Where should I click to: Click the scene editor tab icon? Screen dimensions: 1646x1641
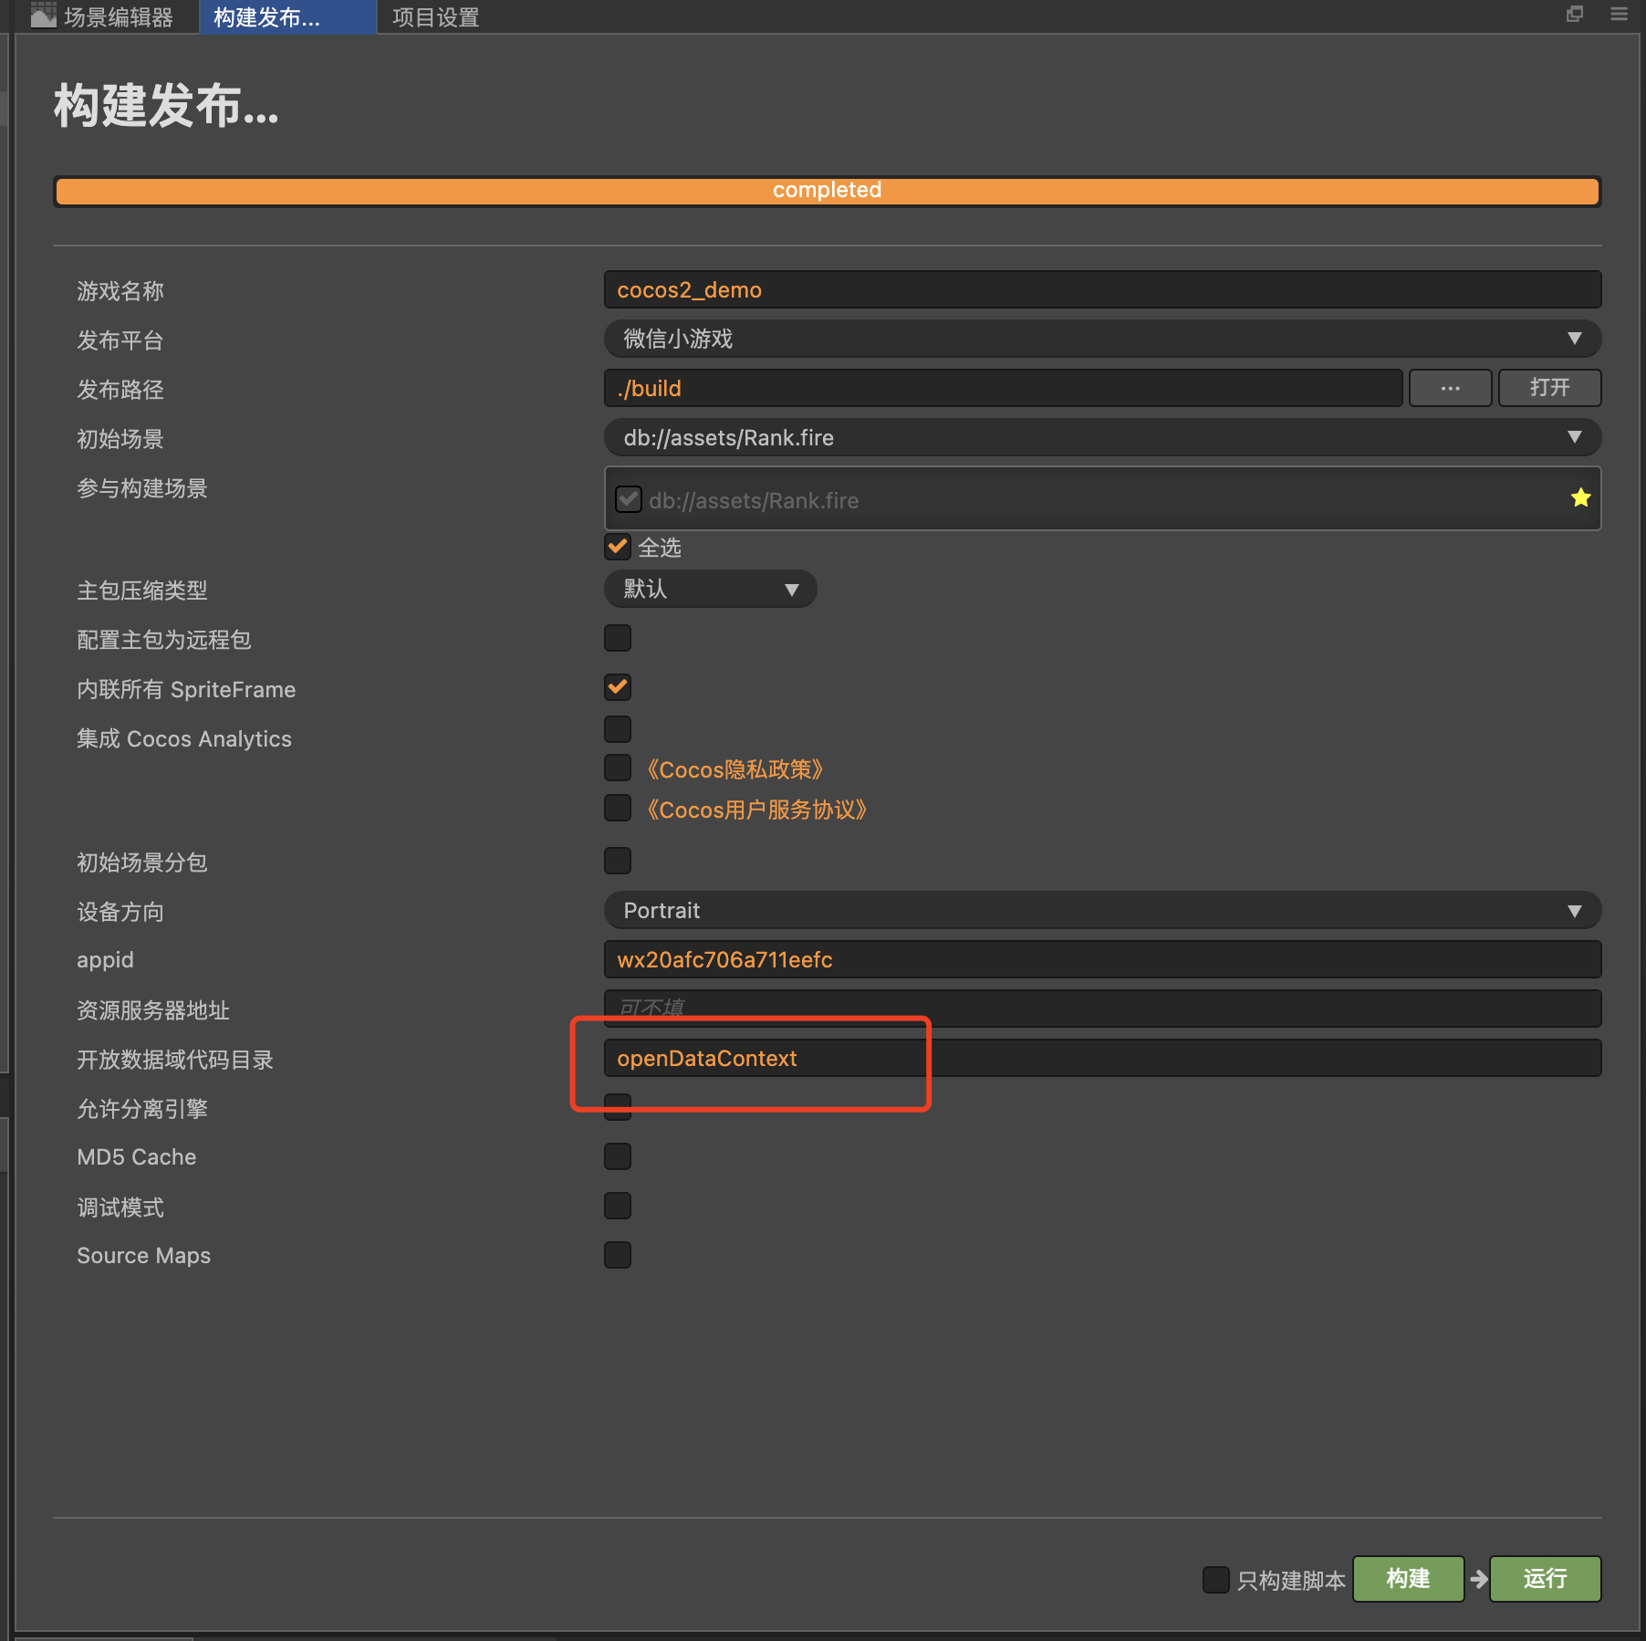pyautogui.click(x=43, y=16)
